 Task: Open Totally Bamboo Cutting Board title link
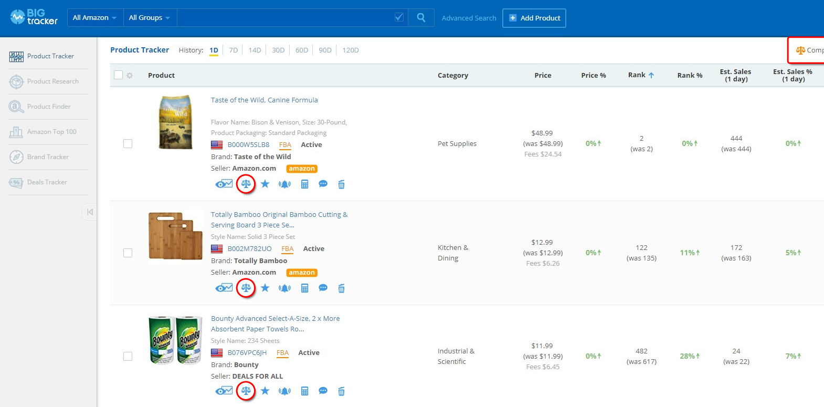tap(279, 220)
